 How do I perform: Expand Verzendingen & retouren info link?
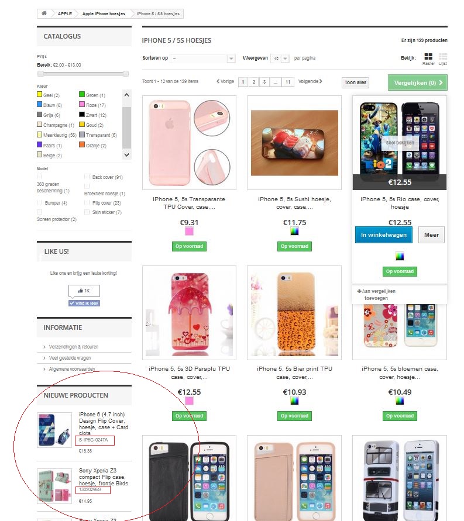click(x=74, y=347)
